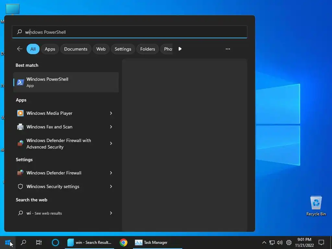Click the Start button in taskbar
This screenshot has height=249, width=332.
click(8, 243)
